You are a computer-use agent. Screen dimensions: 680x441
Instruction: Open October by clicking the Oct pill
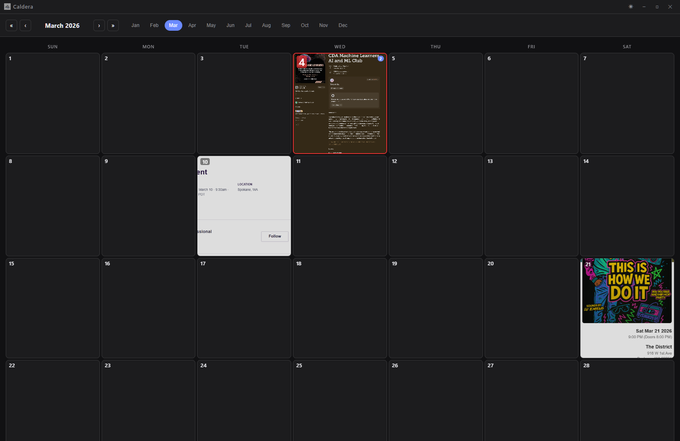pos(305,25)
